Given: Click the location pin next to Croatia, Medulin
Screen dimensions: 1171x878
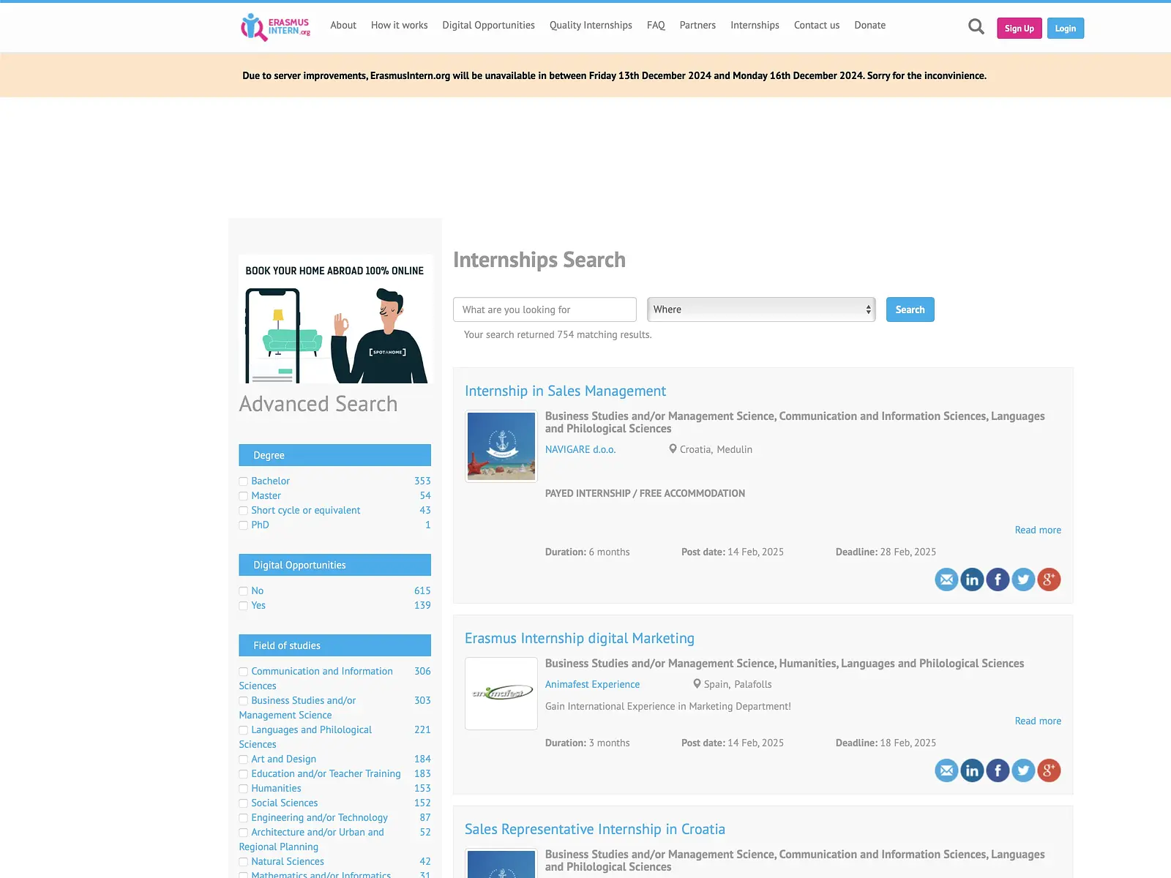Looking at the screenshot, I should [x=673, y=449].
